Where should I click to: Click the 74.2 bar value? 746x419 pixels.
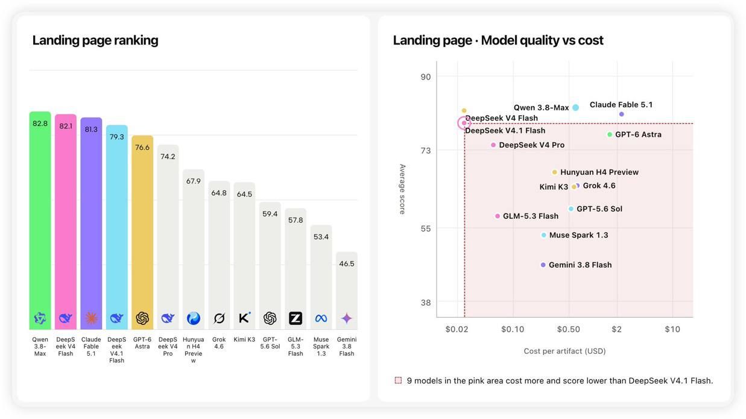pos(168,156)
